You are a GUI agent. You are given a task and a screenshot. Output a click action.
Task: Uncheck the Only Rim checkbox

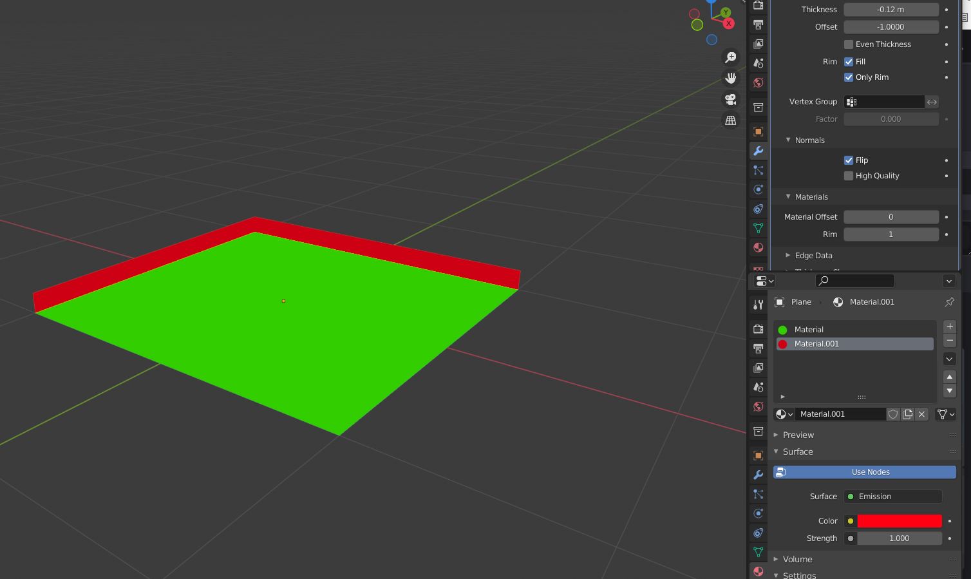point(849,77)
